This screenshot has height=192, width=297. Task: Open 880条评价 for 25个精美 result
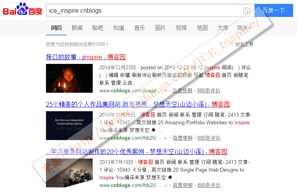(209, 138)
